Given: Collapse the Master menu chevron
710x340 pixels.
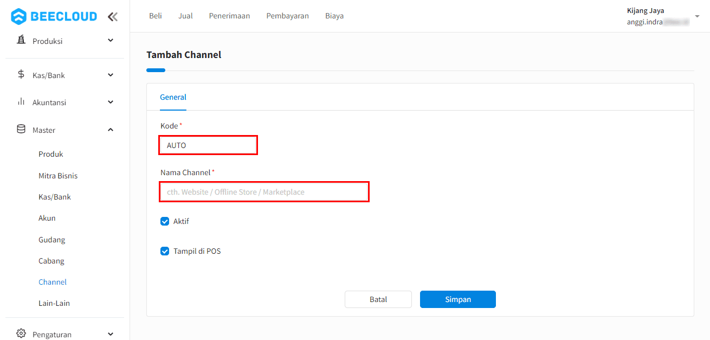Looking at the screenshot, I should pyautogui.click(x=111, y=130).
